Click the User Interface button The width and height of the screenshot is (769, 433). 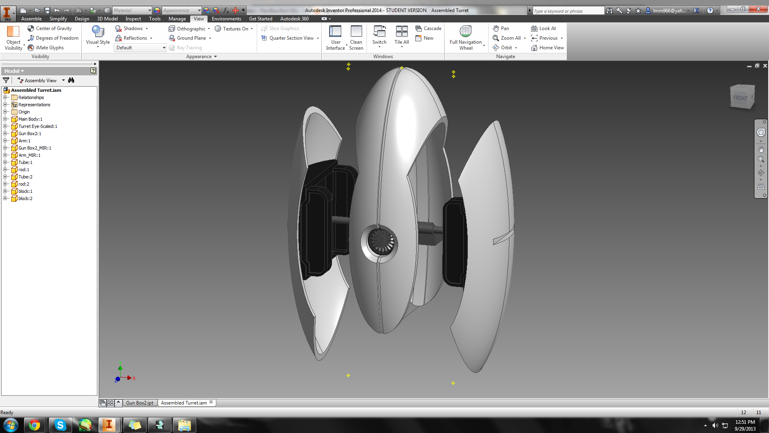(x=336, y=38)
